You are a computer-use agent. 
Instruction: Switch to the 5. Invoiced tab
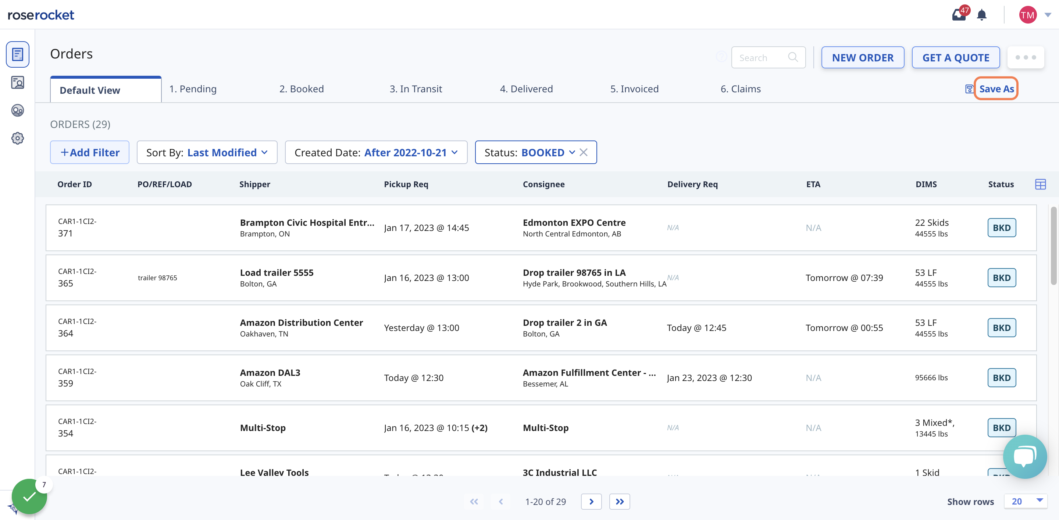(x=634, y=89)
